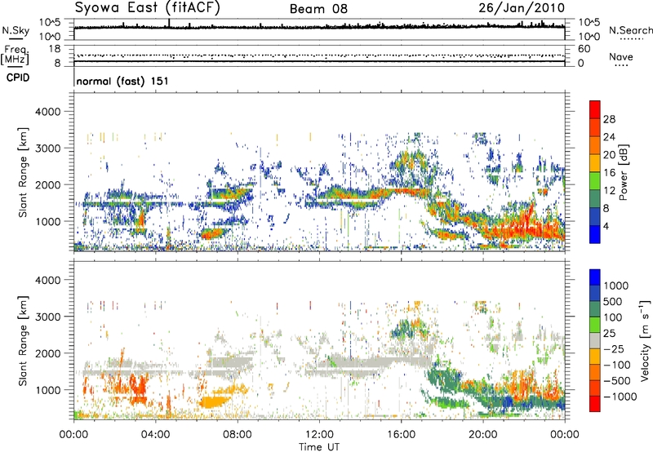Click the "28" label on Power colorbar
This screenshot has width=653, height=452.
click(x=609, y=119)
